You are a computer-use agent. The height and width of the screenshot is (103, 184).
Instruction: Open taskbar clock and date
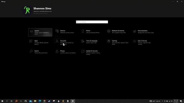(176, 101)
